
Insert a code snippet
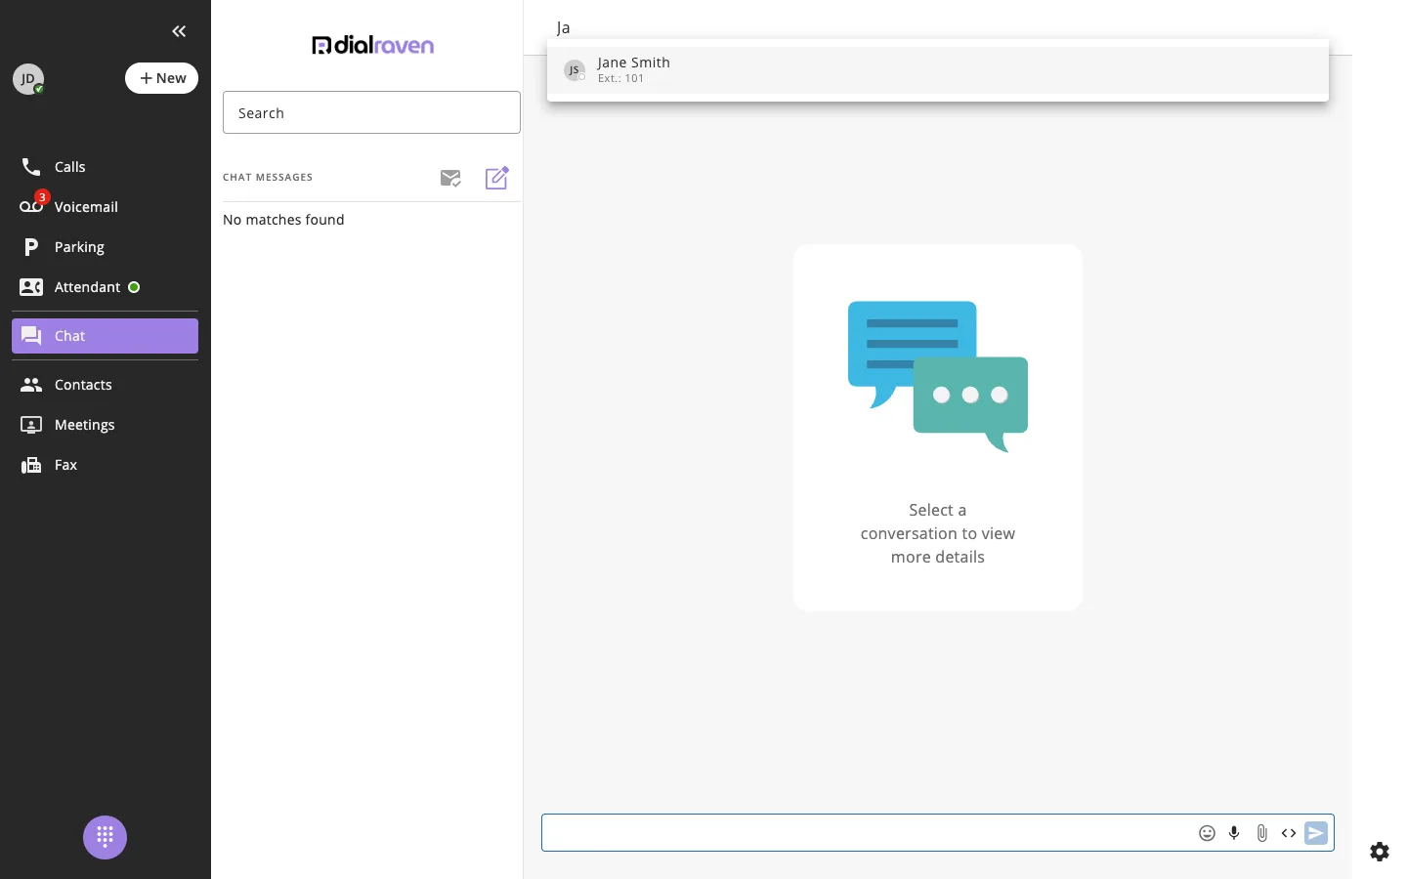coord(1289,833)
